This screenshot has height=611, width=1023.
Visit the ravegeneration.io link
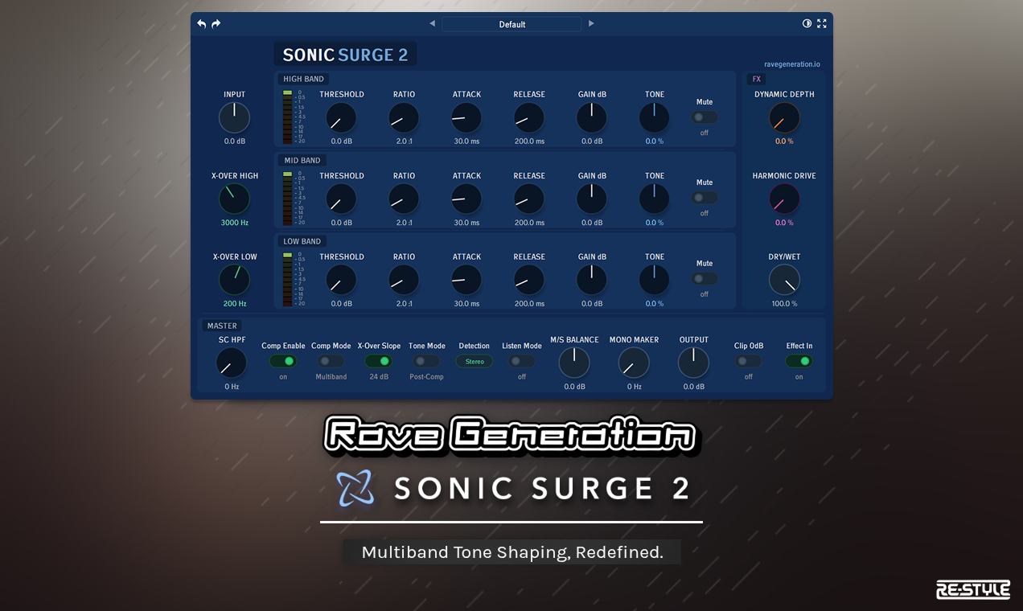(x=793, y=64)
